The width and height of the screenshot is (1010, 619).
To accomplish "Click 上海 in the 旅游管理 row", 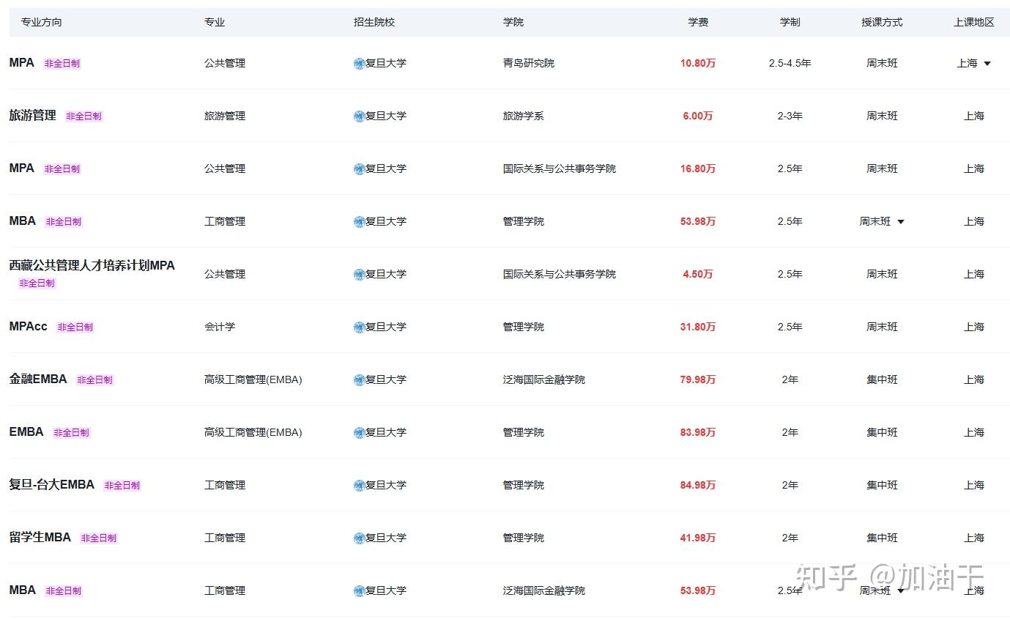I will pyautogui.click(x=974, y=116).
